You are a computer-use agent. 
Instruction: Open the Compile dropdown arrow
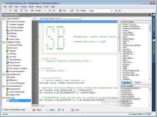click(x=44, y=11)
